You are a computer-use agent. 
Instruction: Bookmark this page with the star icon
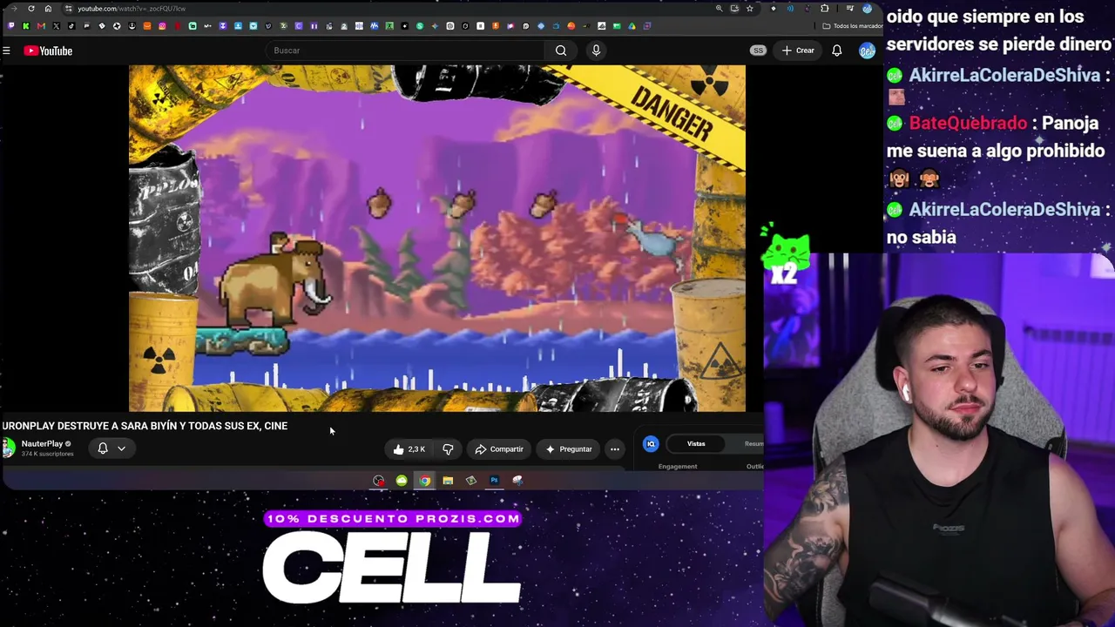tap(749, 9)
